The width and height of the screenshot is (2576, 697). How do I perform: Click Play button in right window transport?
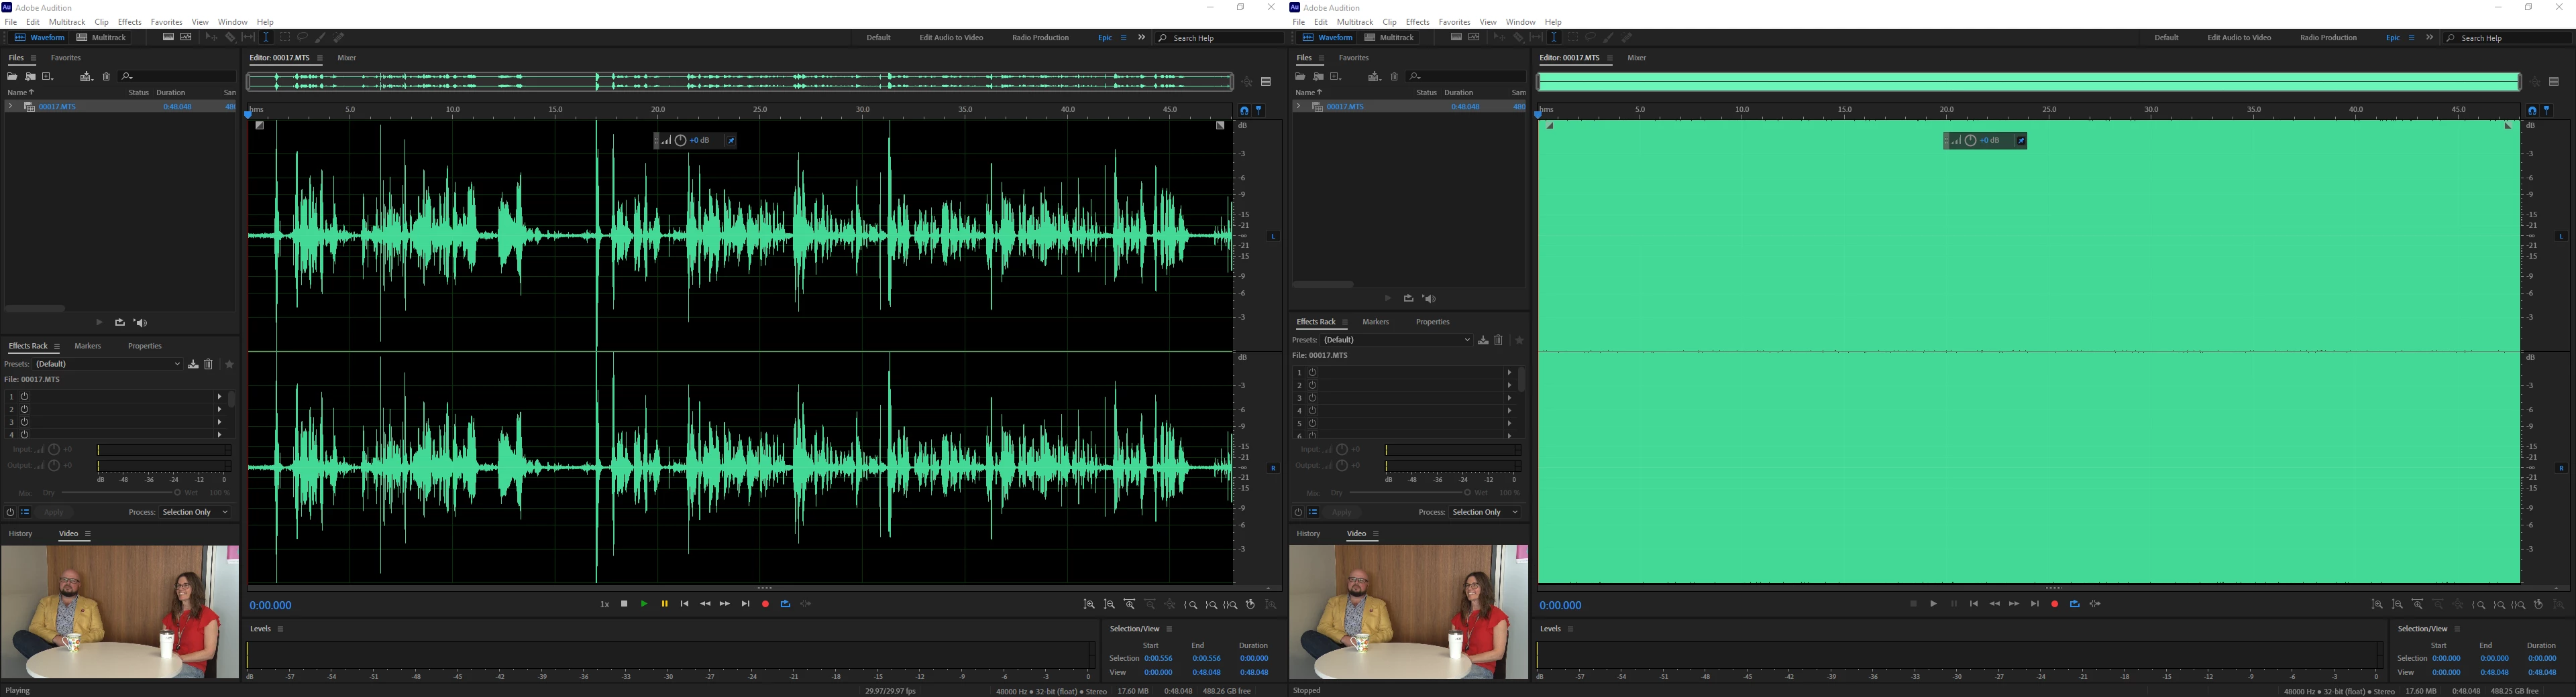click(1933, 604)
